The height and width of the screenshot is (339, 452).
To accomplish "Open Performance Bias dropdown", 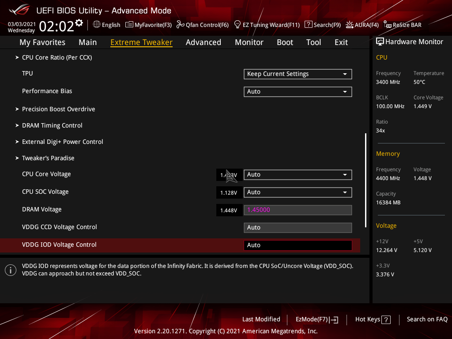I will tap(298, 92).
